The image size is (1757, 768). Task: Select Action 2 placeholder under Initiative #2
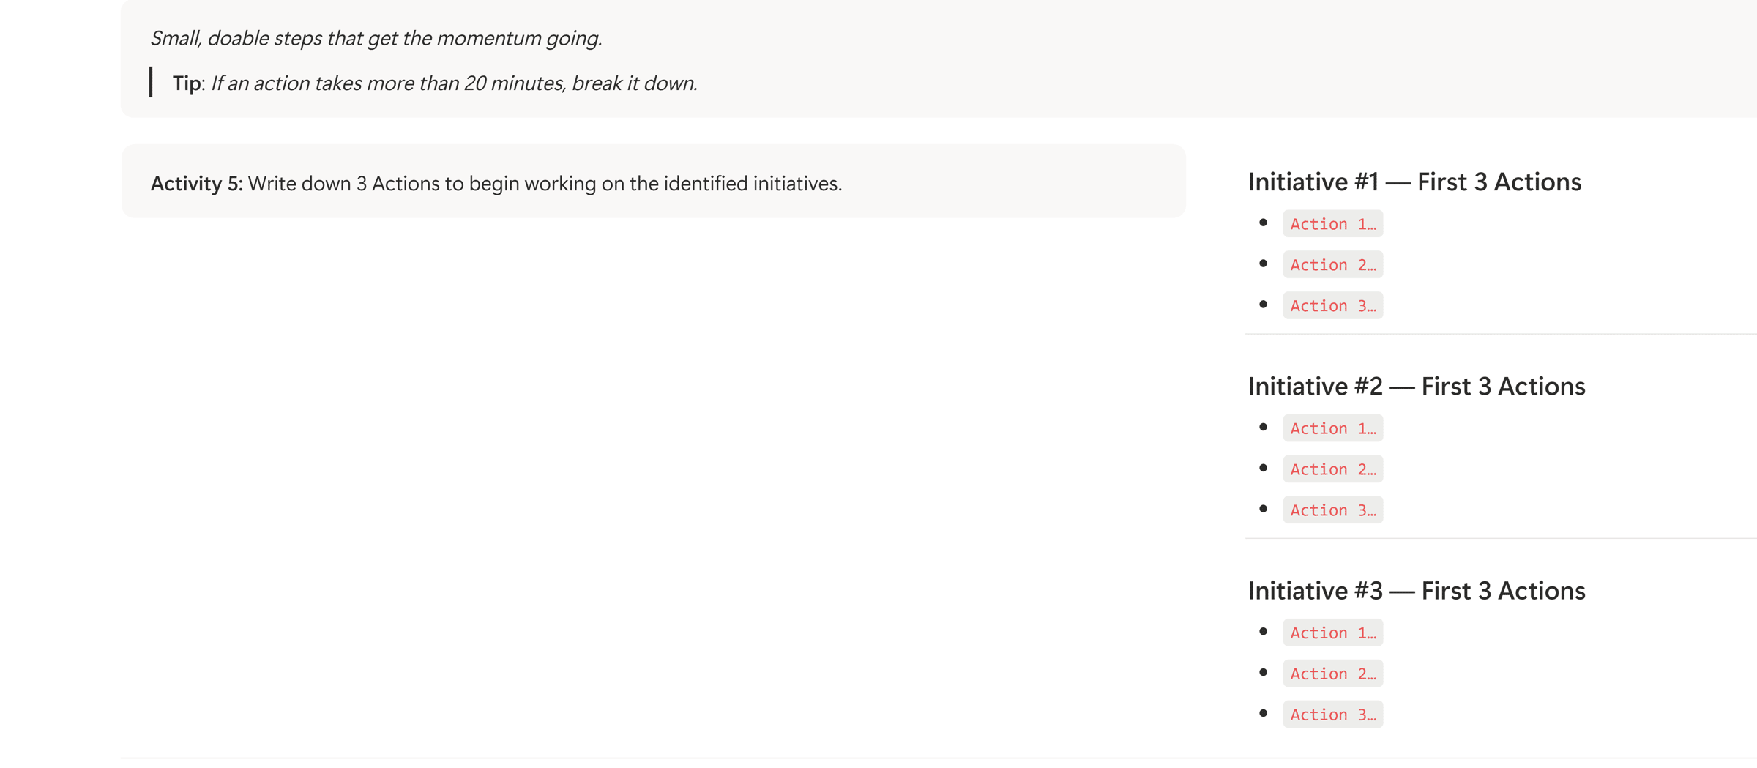(x=1332, y=469)
